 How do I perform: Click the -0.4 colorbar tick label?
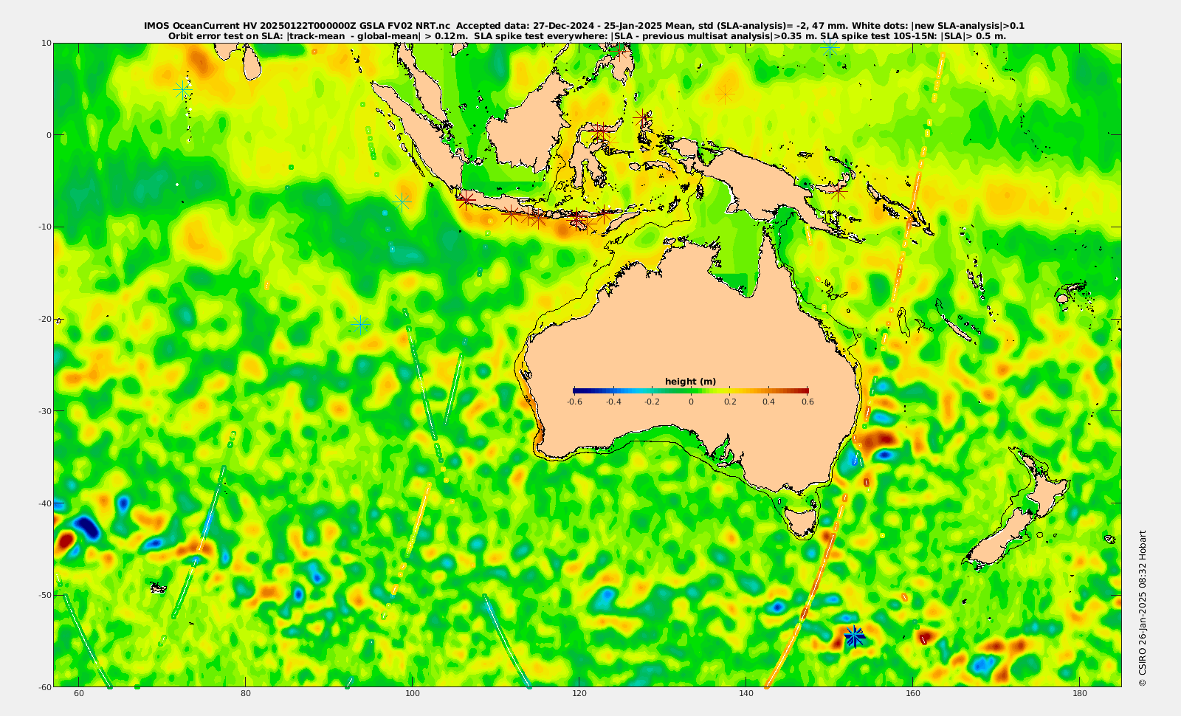coord(613,402)
